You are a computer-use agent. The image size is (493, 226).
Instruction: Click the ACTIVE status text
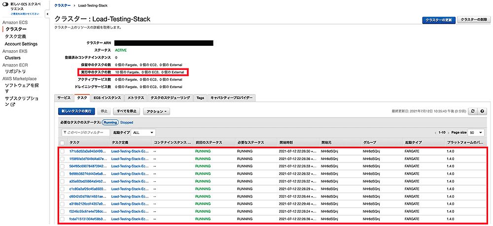point(121,50)
